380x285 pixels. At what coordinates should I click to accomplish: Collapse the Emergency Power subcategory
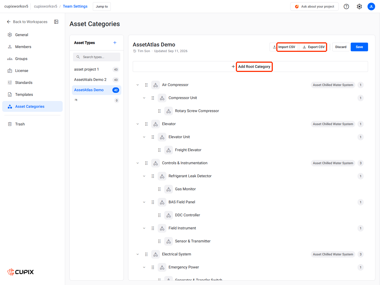click(144, 267)
